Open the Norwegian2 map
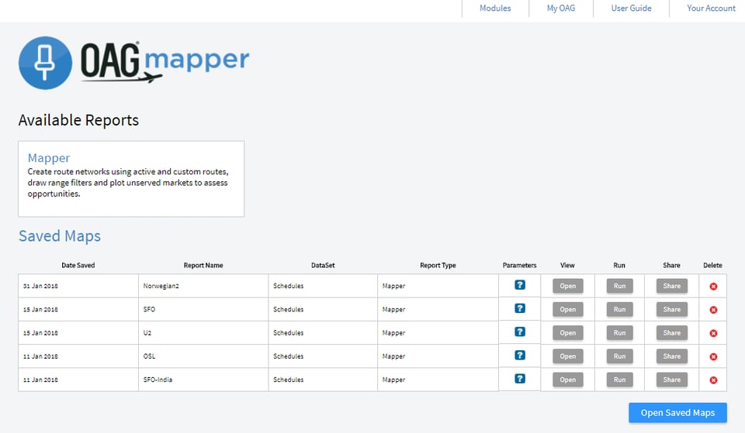 (568, 286)
